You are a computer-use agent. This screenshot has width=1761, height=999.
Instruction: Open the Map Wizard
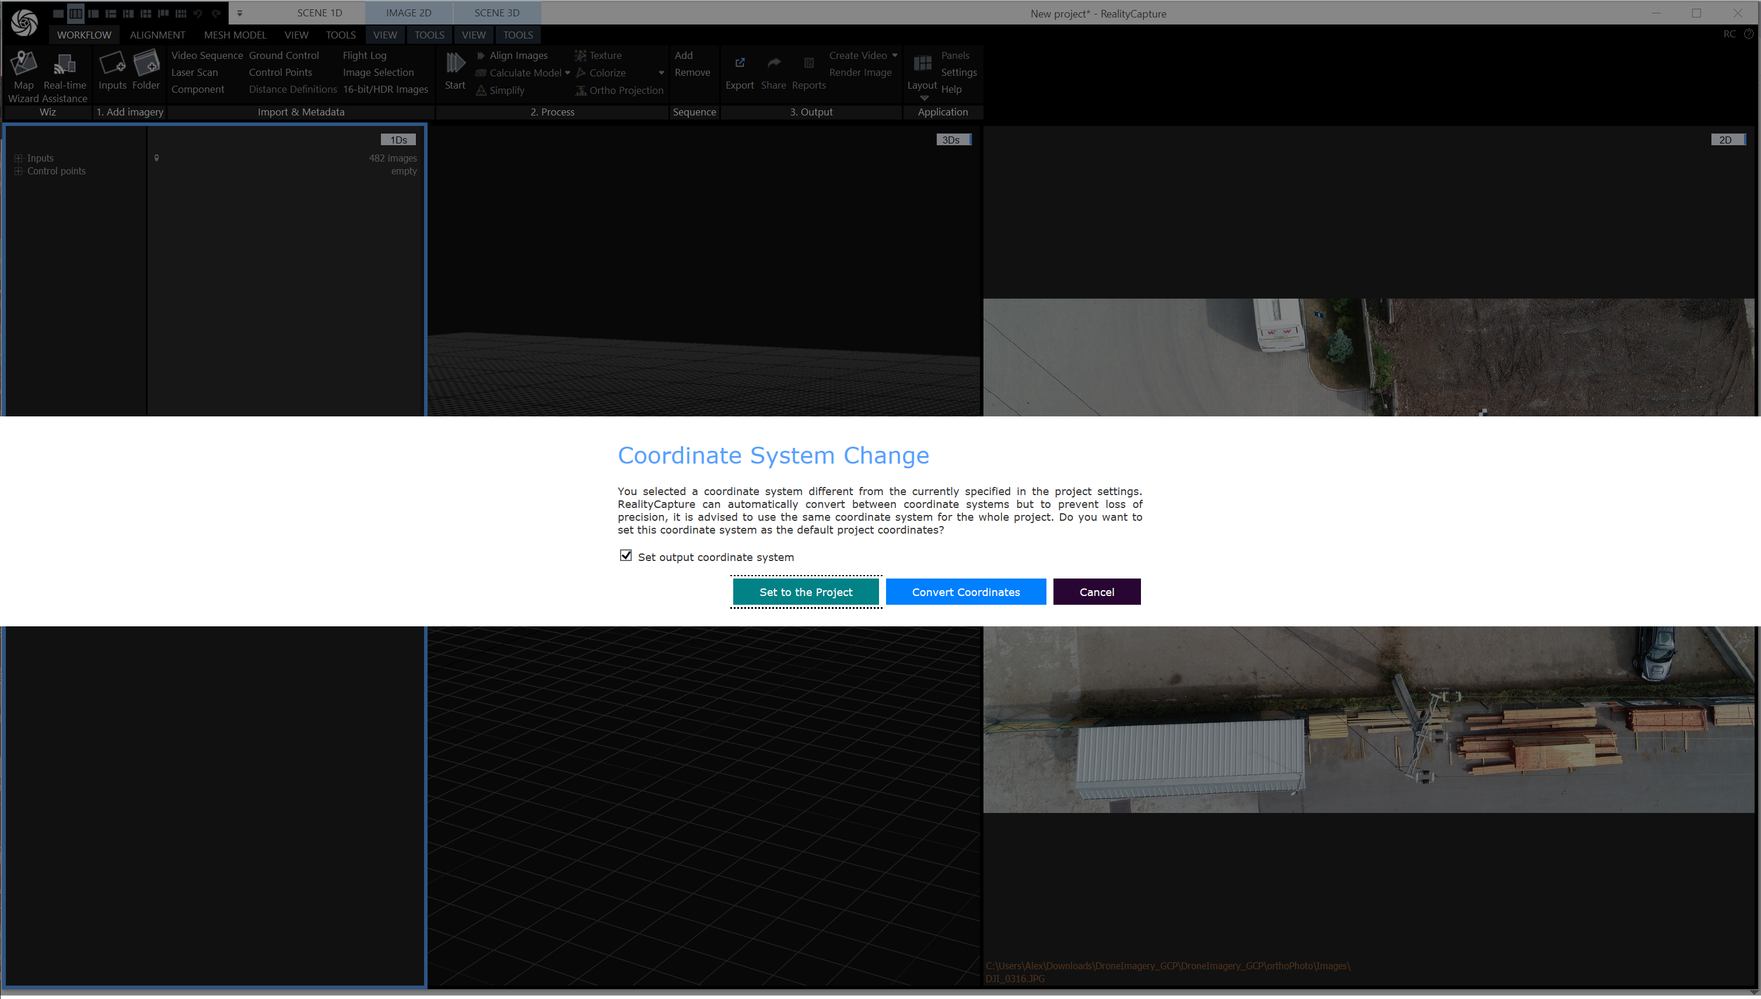pos(23,72)
